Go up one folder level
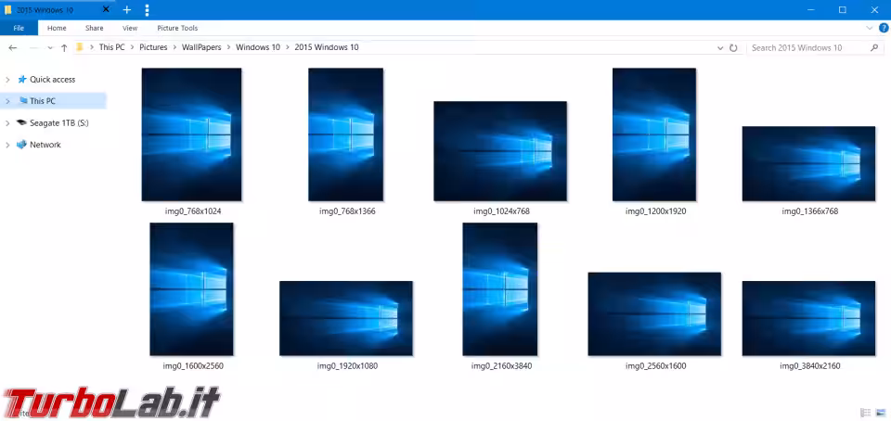This screenshot has width=891, height=421. point(64,47)
